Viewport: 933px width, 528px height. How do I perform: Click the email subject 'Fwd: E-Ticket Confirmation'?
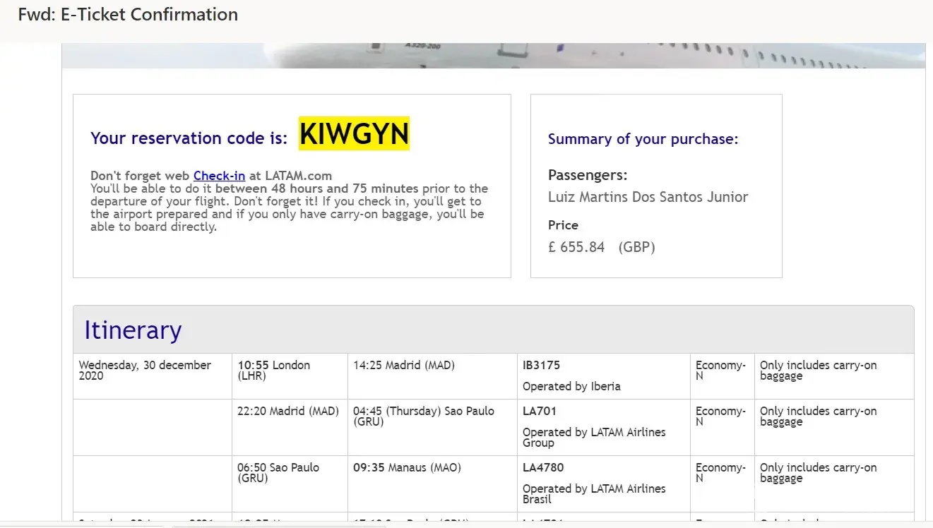[128, 15]
